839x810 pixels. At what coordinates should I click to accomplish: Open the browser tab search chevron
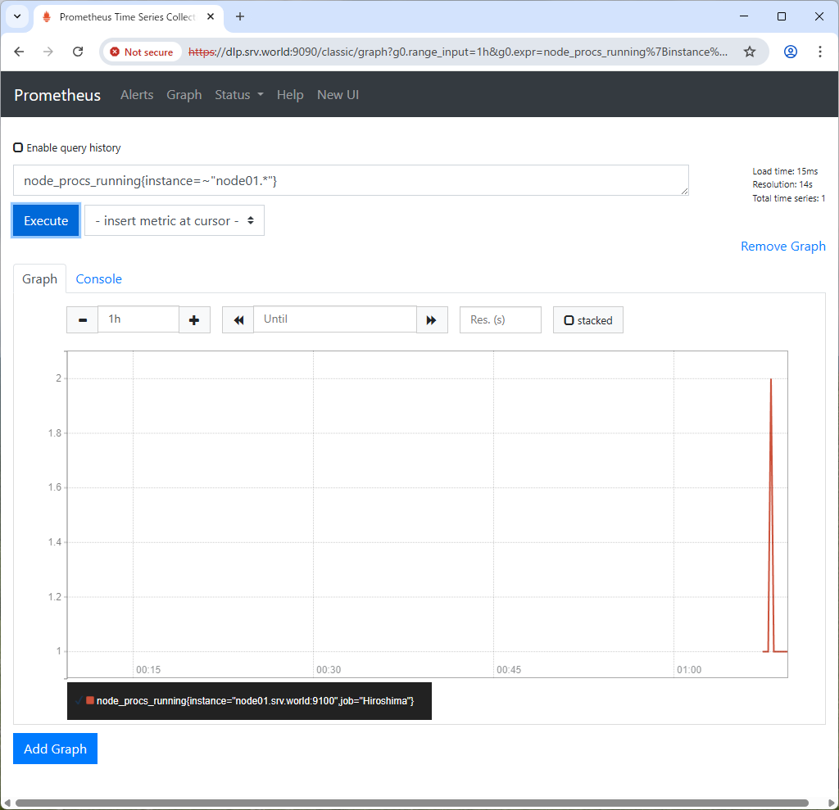16,16
